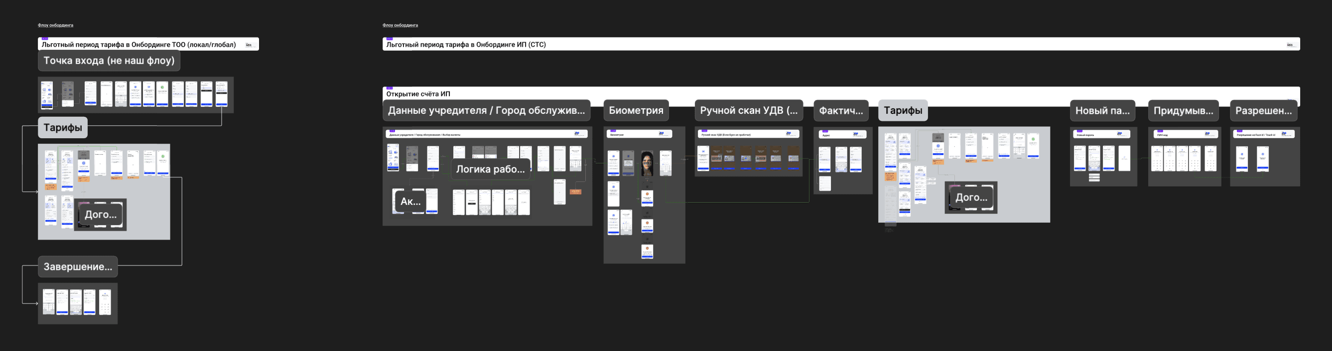Click the 'Дого...' label in ИП Тарифы section
The width and height of the screenshot is (1332, 351).
click(971, 197)
